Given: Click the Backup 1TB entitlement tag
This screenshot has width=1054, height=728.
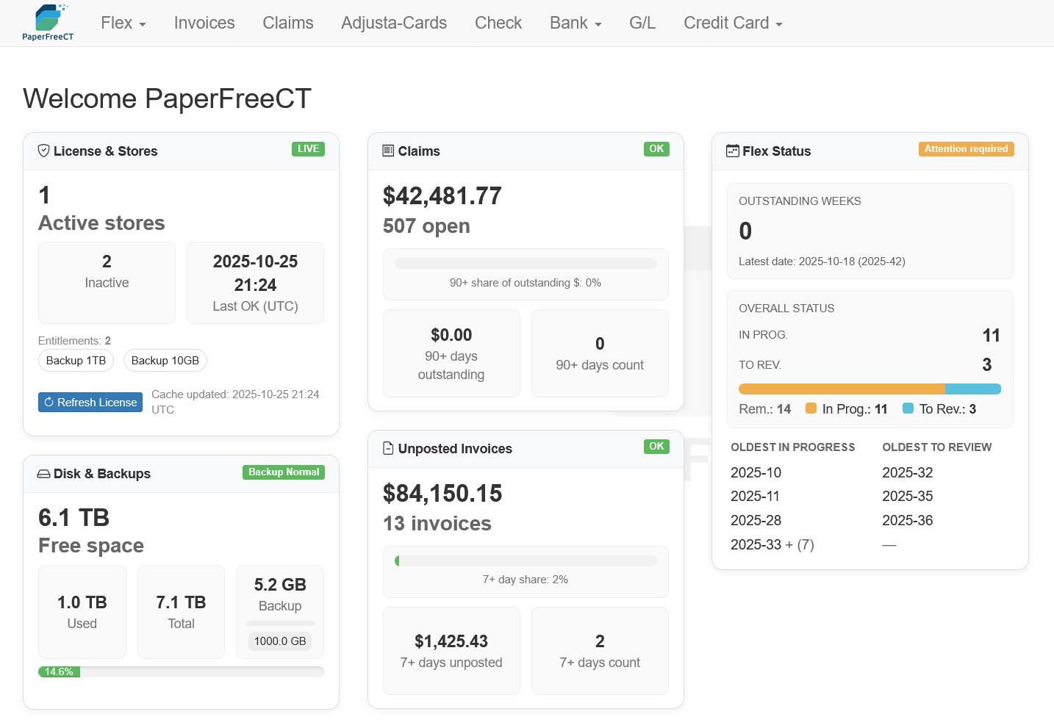Looking at the screenshot, I should pos(76,361).
